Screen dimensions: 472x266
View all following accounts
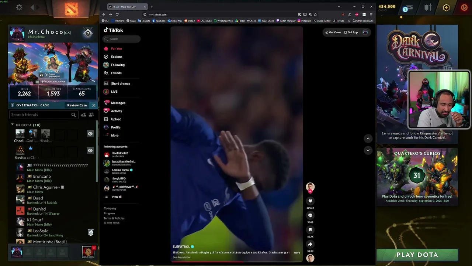click(117, 197)
